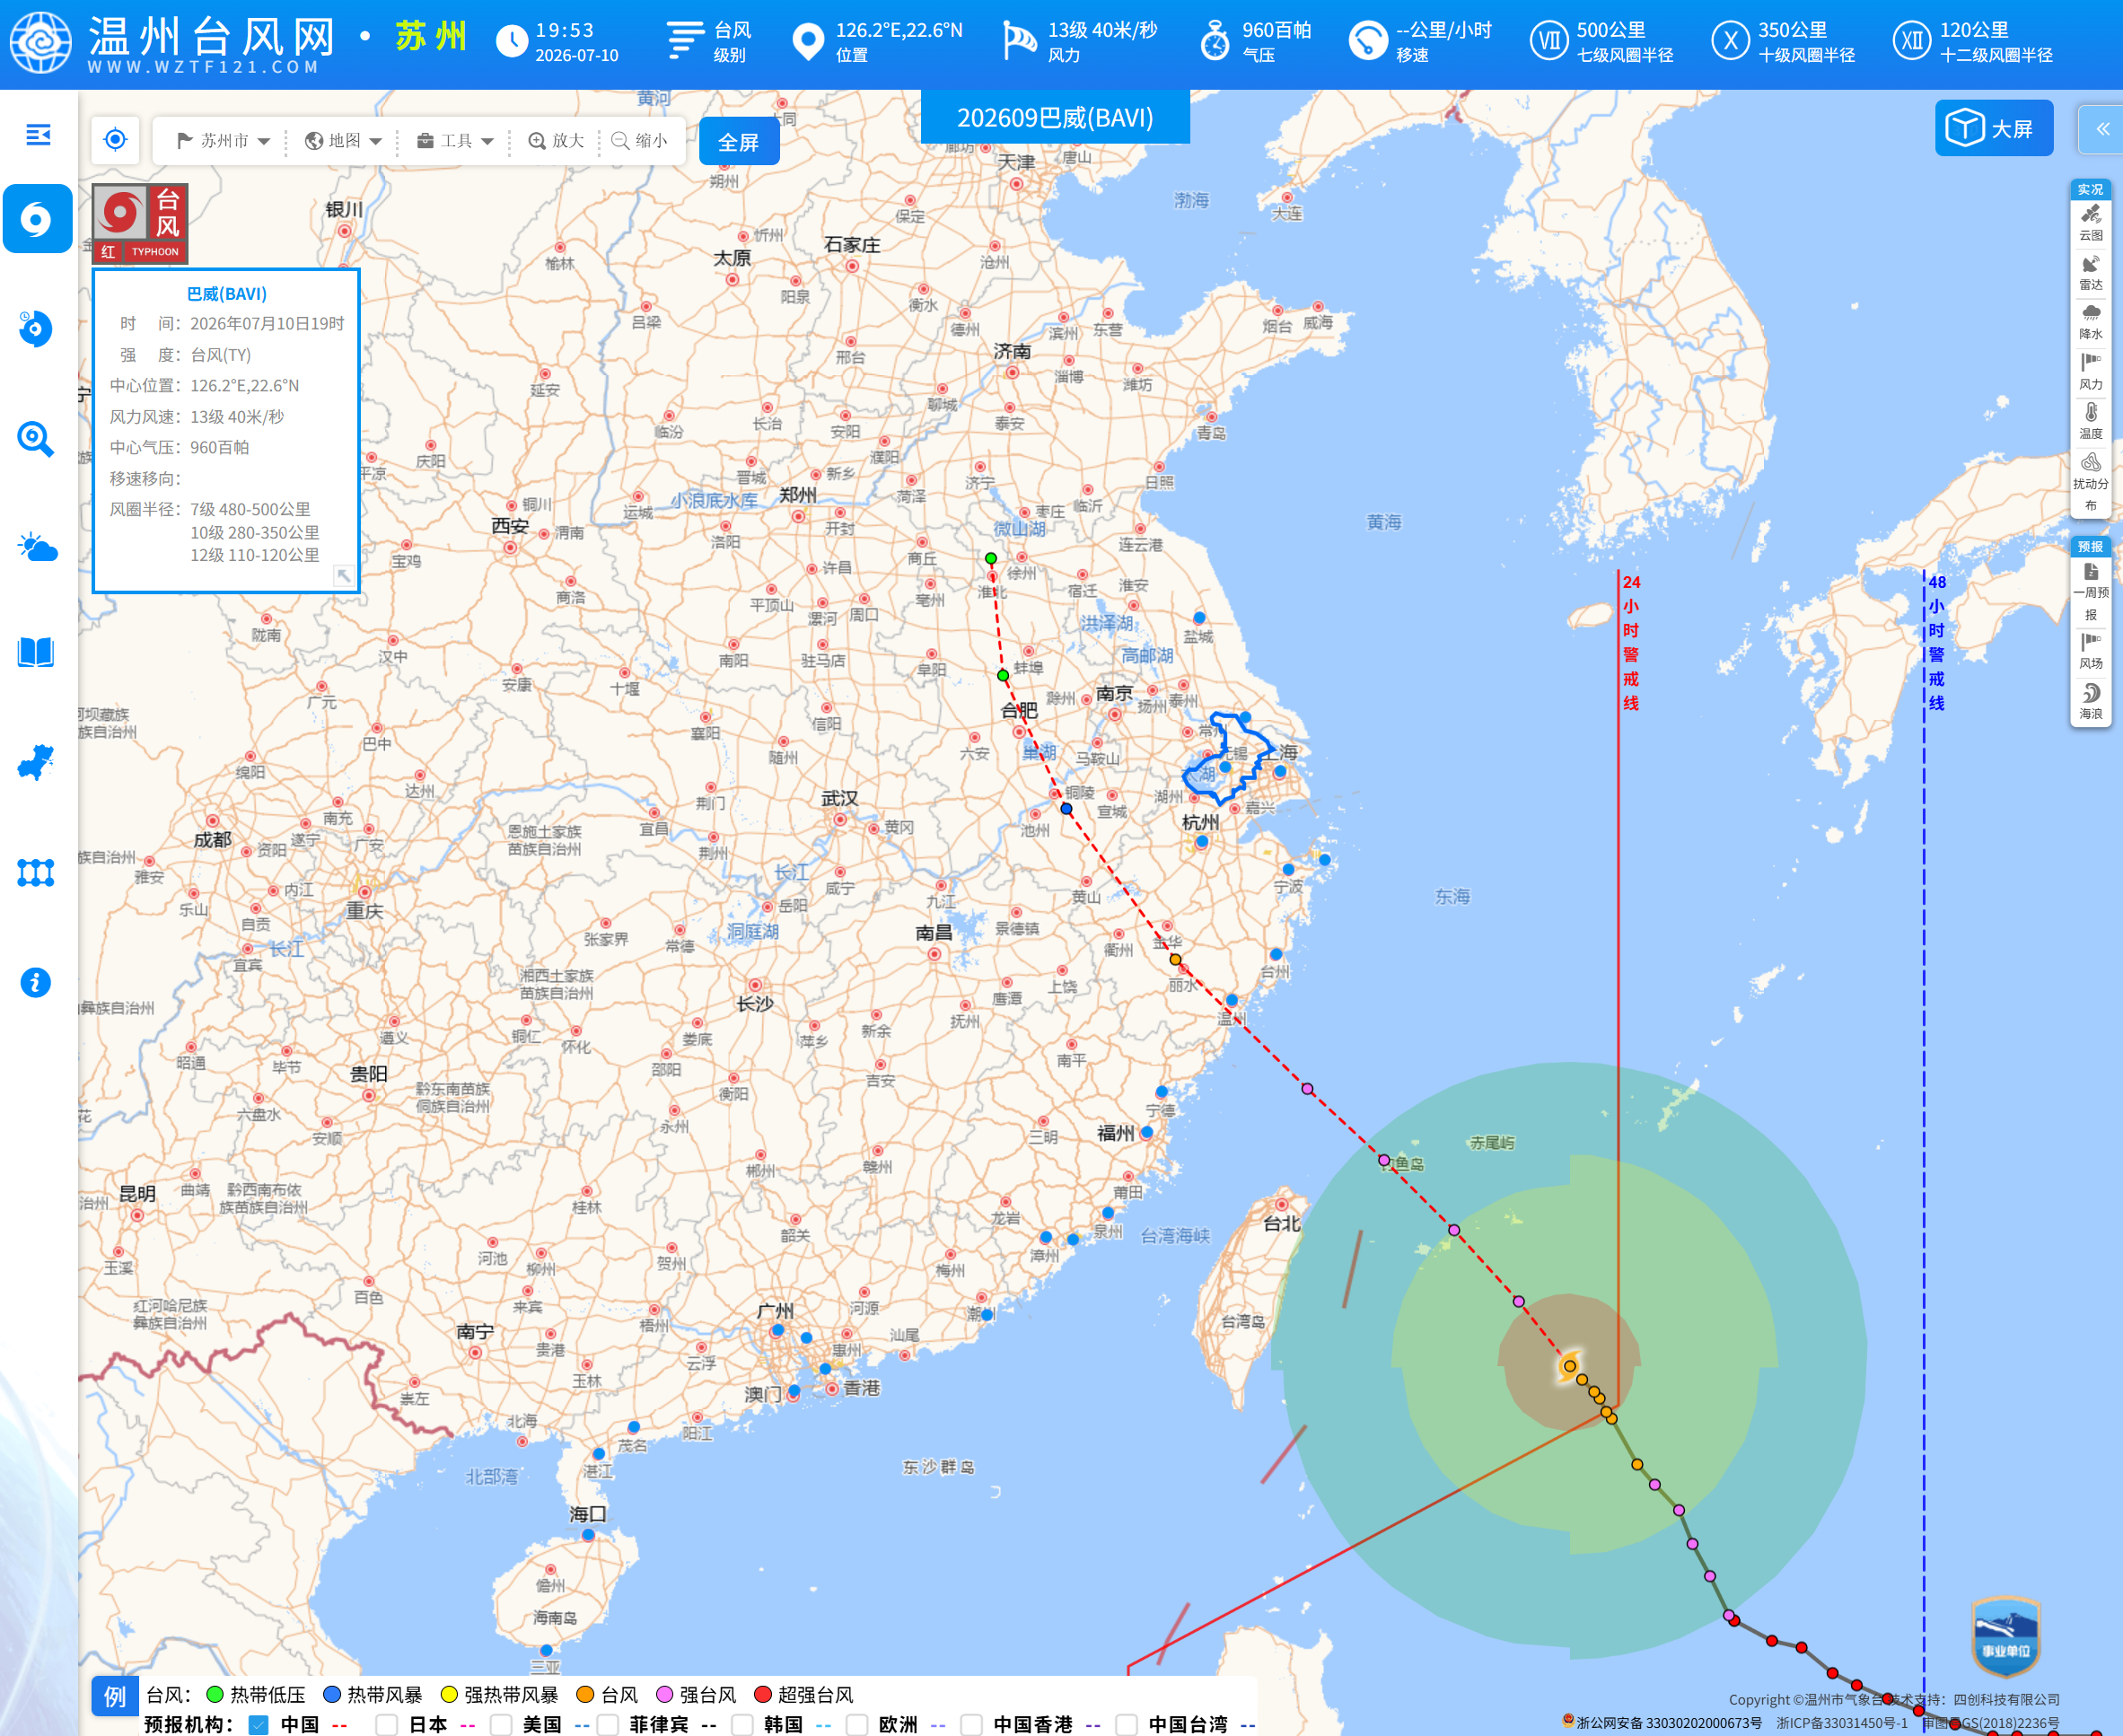Click the 放大 zoom in tool
Screen dimensions: 2123x1736
tap(557, 140)
